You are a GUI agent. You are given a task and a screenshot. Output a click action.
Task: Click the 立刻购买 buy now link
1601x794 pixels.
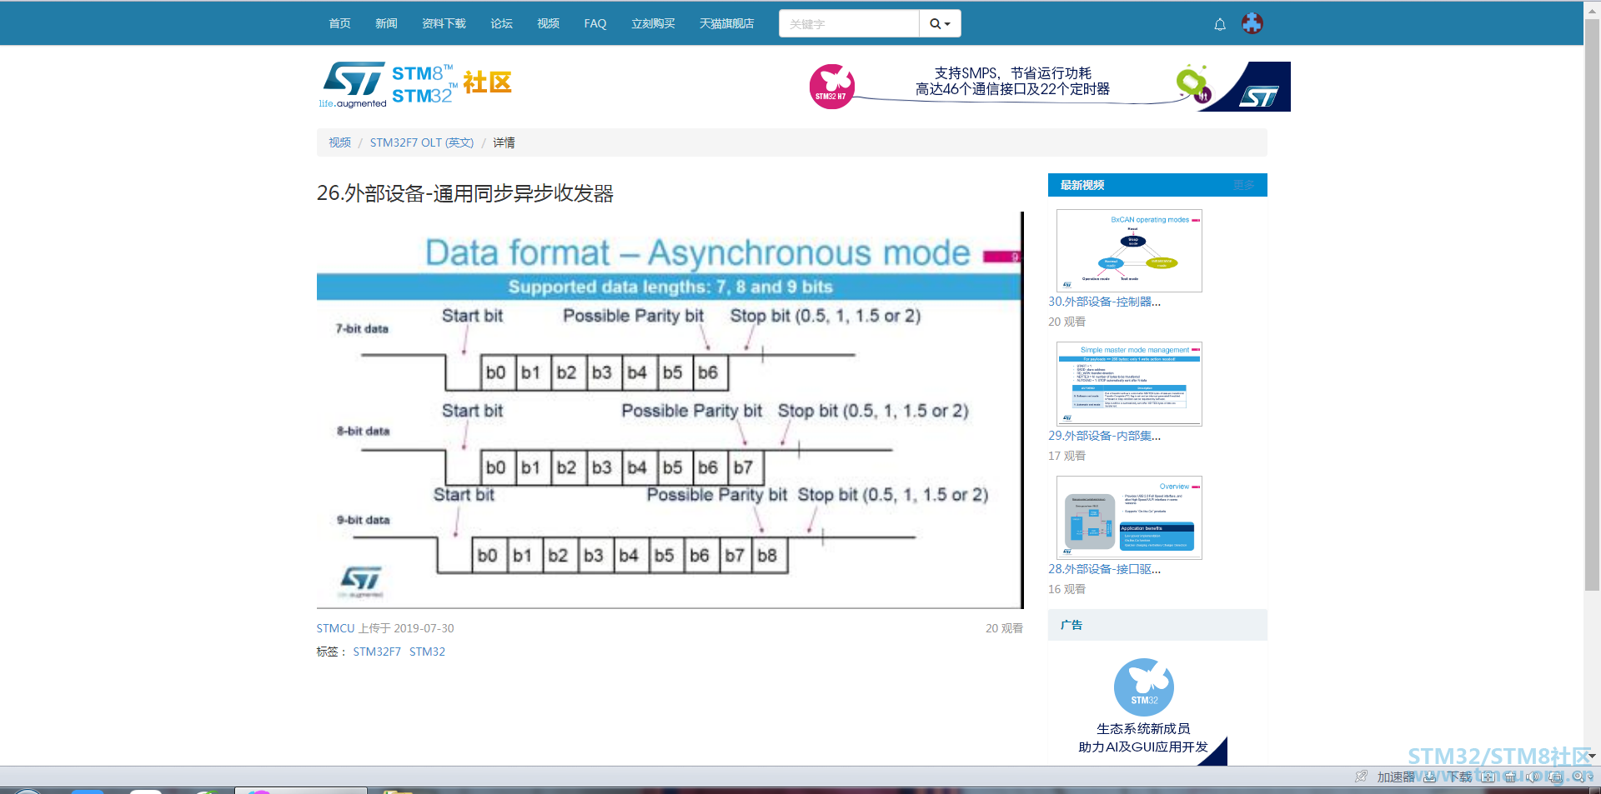pos(653,23)
